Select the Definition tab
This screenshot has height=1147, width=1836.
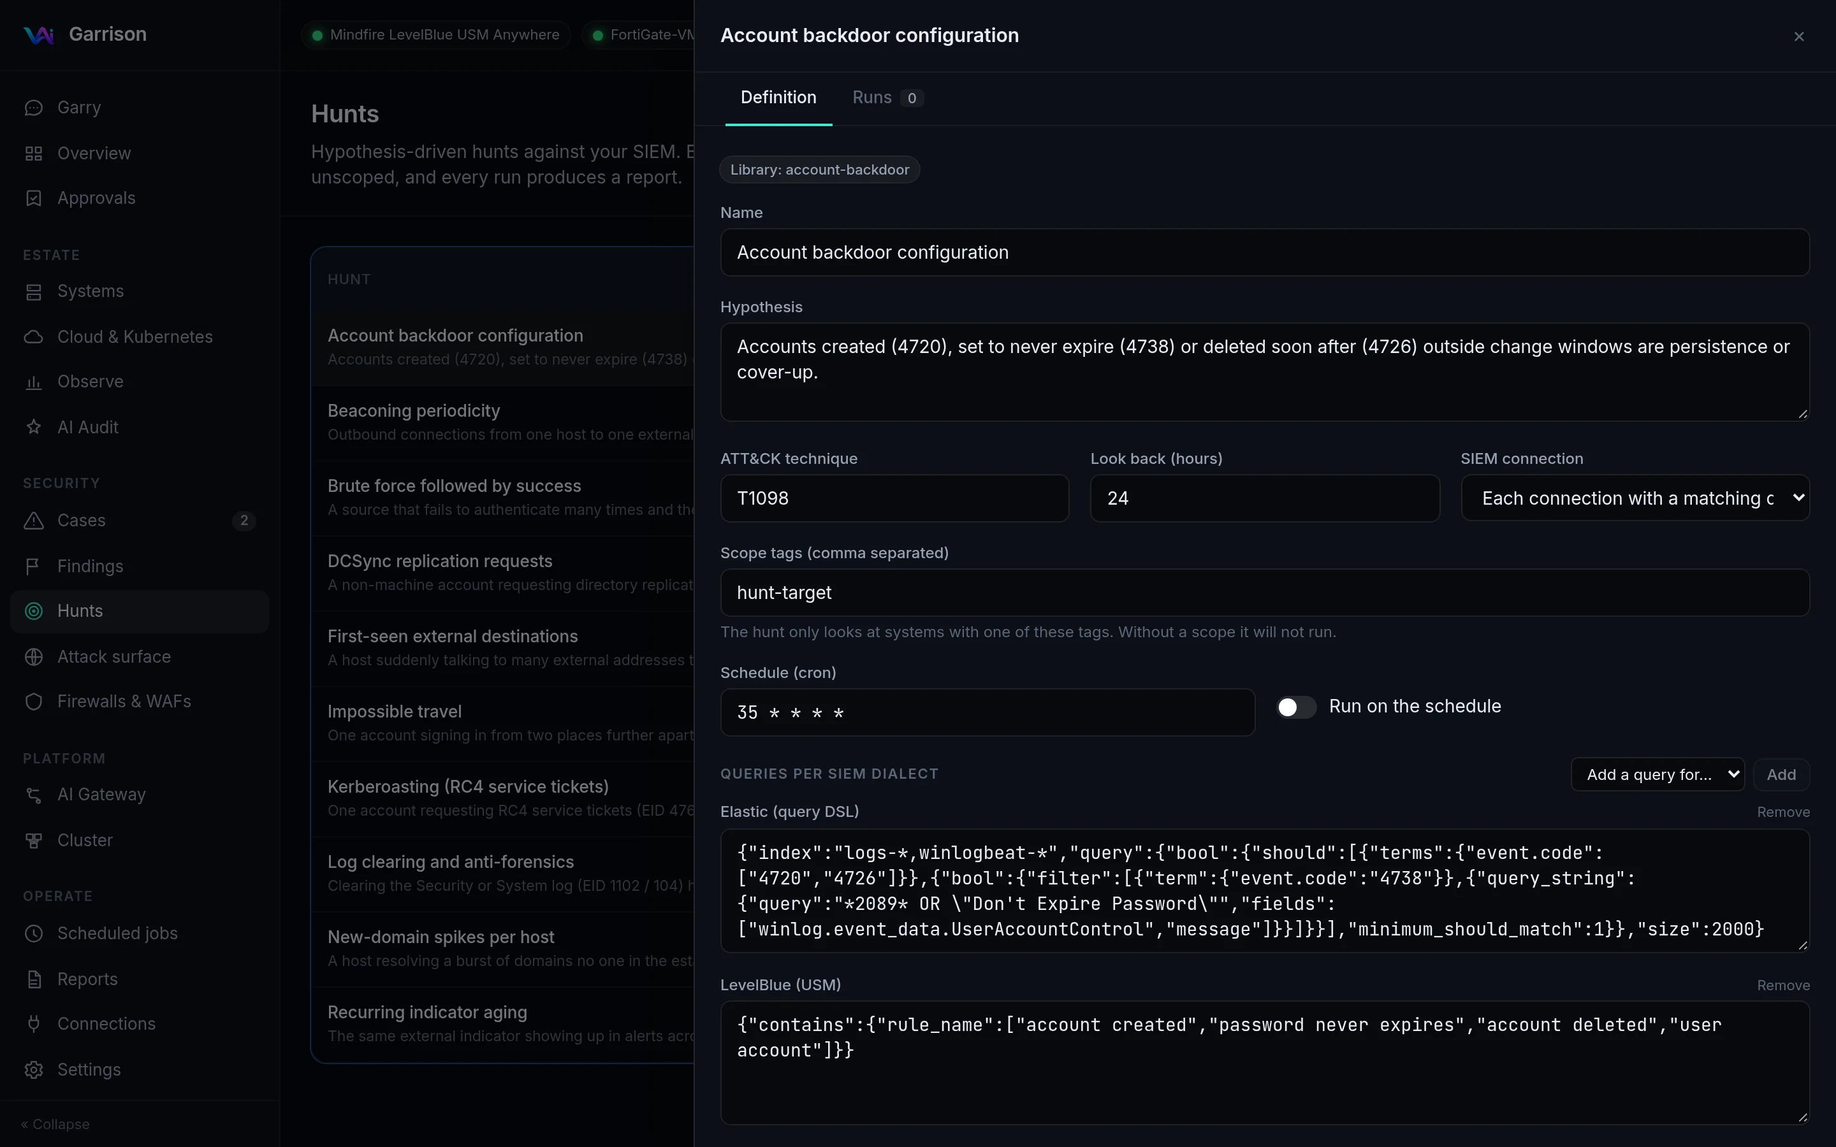(x=778, y=98)
